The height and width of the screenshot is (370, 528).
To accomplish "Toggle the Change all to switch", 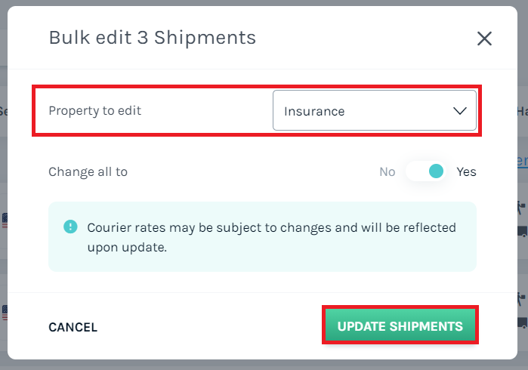I will click(x=425, y=171).
